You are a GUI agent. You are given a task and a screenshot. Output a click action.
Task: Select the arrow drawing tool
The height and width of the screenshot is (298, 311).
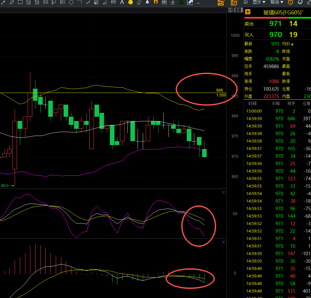coord(3,2)
